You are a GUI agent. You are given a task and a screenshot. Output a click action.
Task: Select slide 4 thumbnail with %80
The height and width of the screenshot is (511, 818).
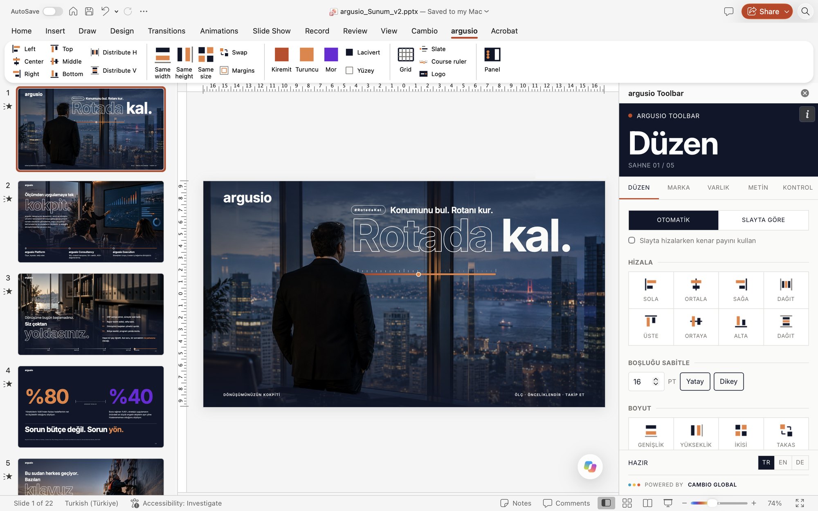pos(91,406)
